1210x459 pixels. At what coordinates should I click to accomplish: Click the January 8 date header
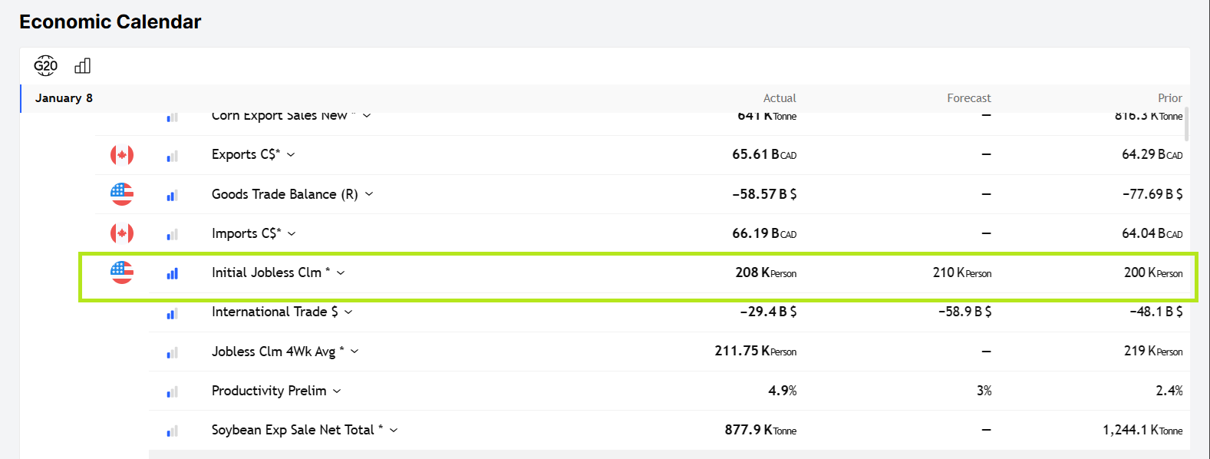coord(64,98)
